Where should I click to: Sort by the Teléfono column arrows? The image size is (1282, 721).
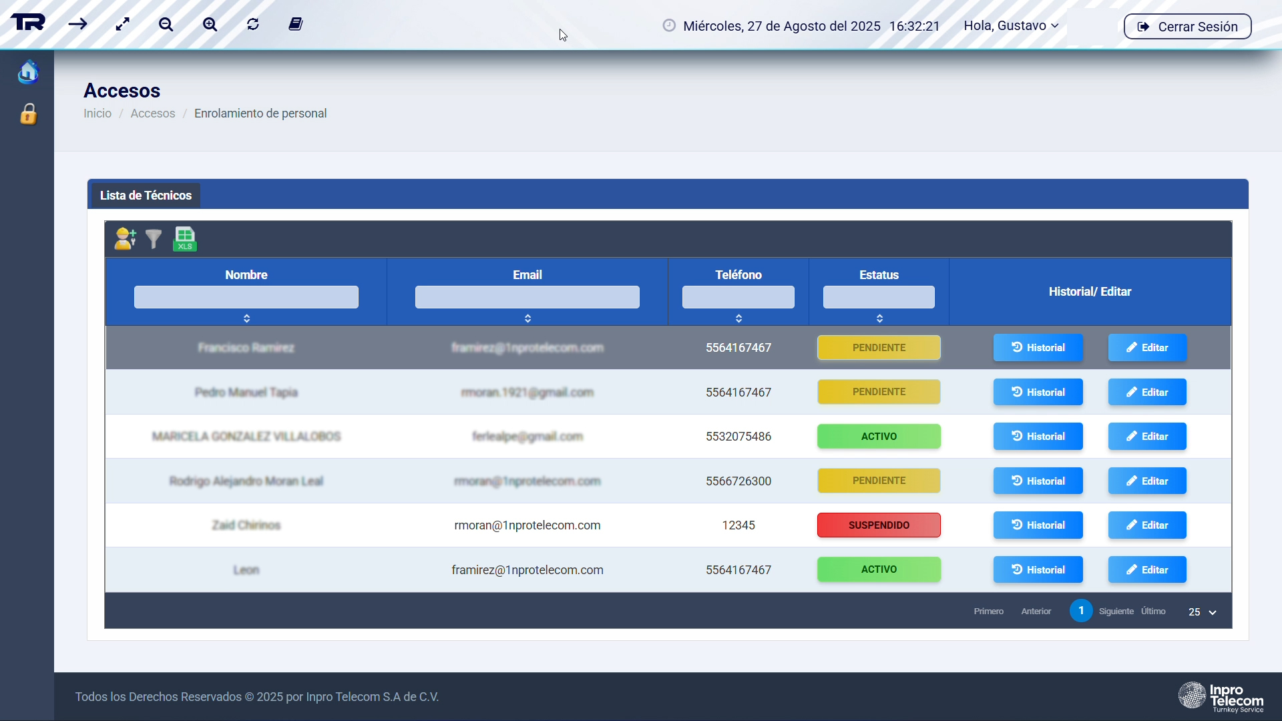[738, 318]
